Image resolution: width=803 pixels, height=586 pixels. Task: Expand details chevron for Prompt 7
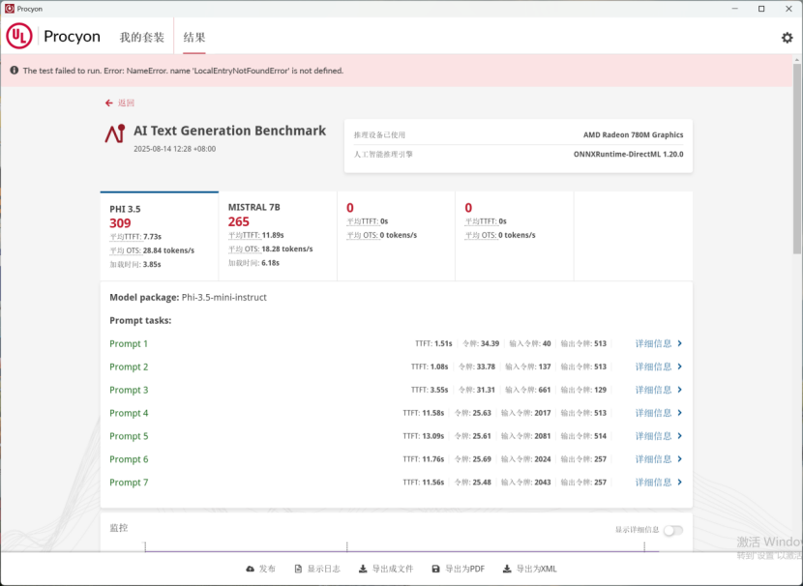coord(680,483)
